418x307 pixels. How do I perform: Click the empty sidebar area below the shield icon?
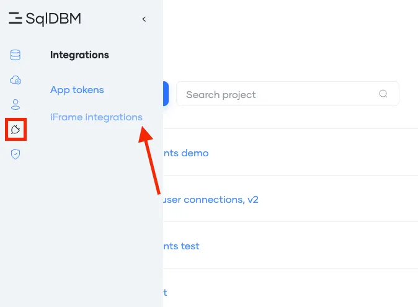click(16, 236)
